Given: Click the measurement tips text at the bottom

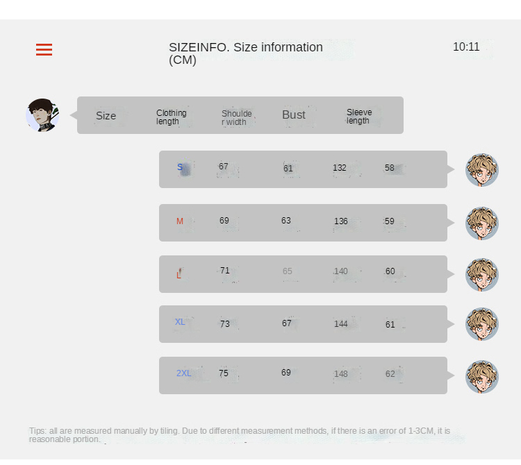Looking at the screenshot, I should click(240, 435).
